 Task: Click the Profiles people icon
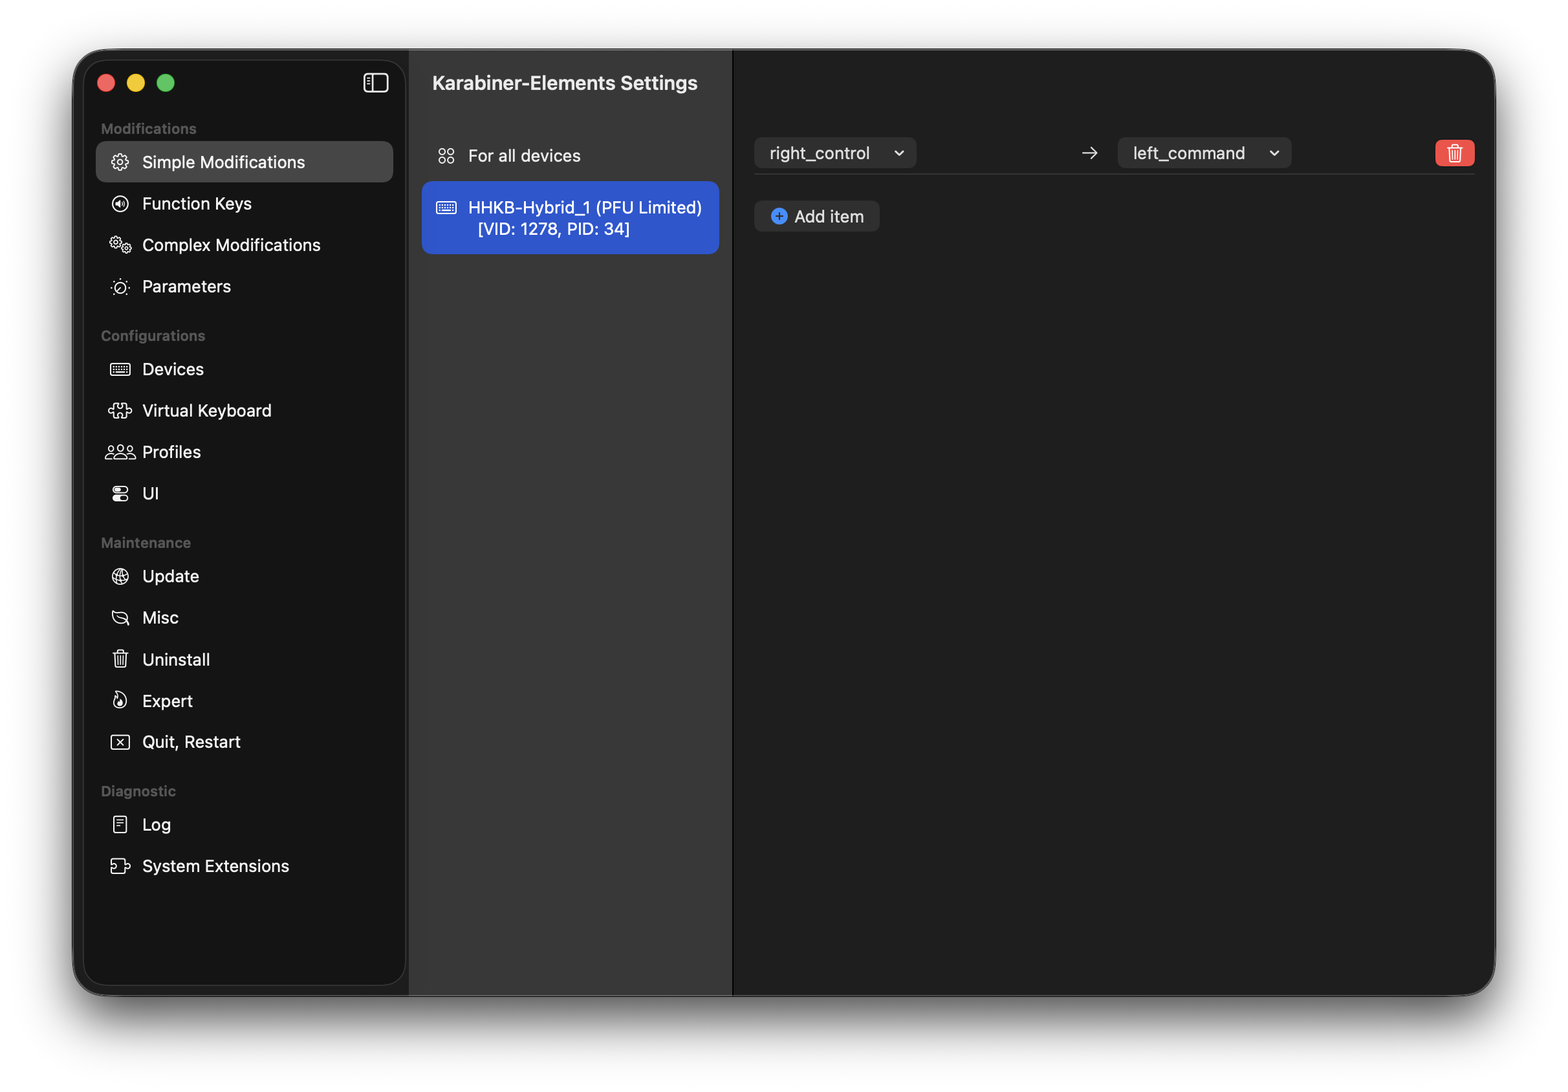point(120,452)
